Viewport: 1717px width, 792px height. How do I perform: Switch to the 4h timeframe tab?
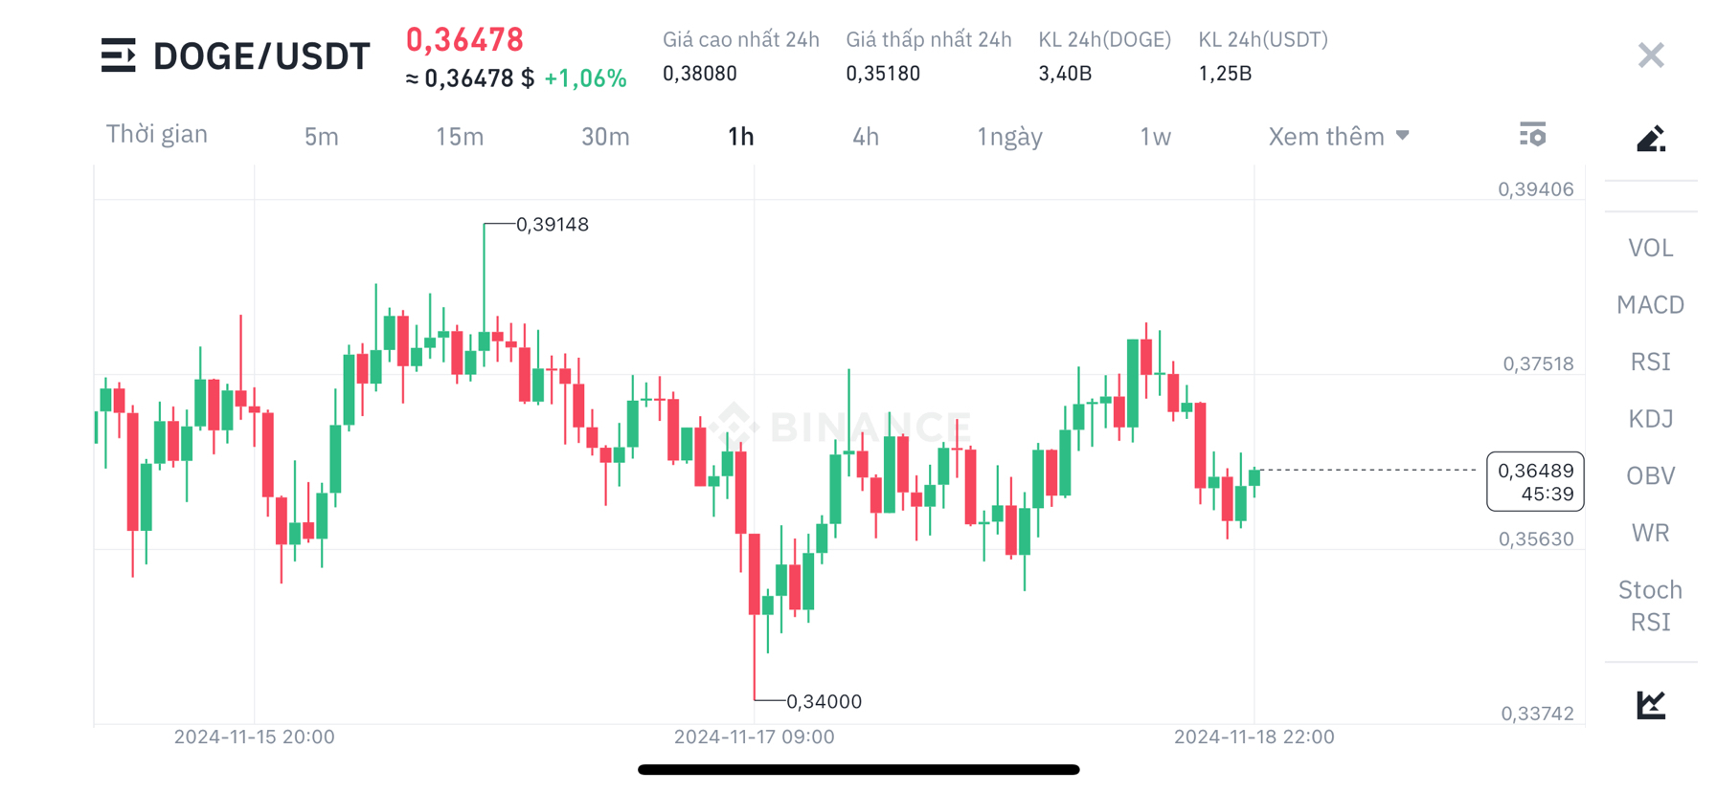pyautogui.click(x=865, y=136)
